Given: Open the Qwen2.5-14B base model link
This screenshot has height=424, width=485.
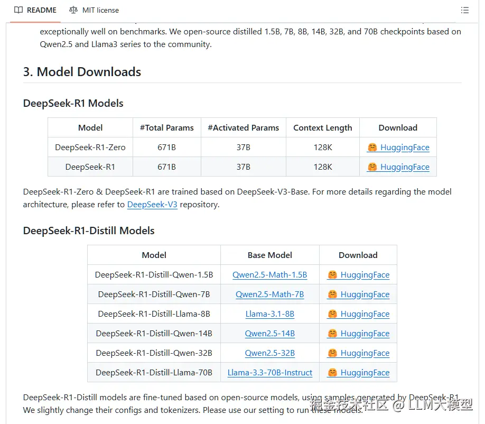Looking at the screenshot, I should (x=270, y=333).
